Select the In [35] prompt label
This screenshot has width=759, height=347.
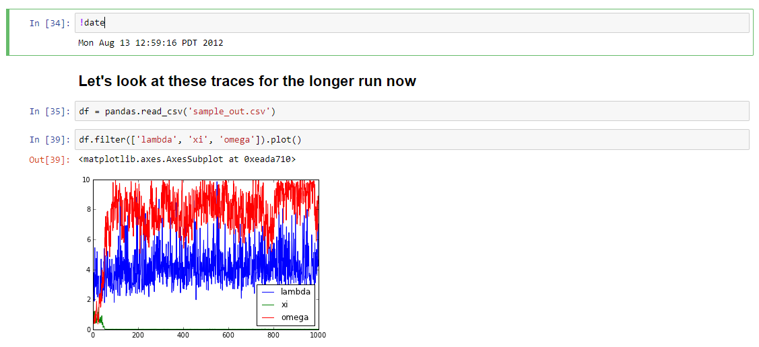pyautogui.click(x=49, y=112)
